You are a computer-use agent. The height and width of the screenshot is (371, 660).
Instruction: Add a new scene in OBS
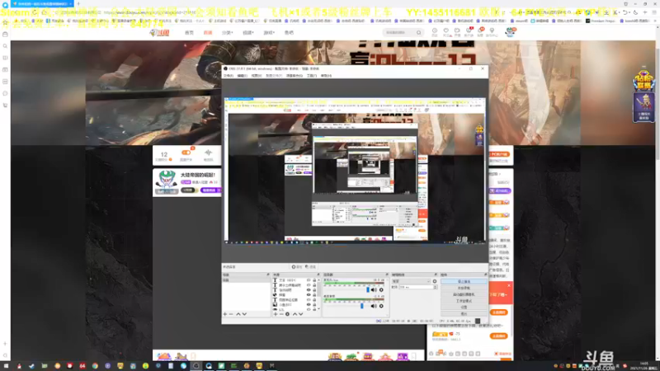tap(224, 314)
